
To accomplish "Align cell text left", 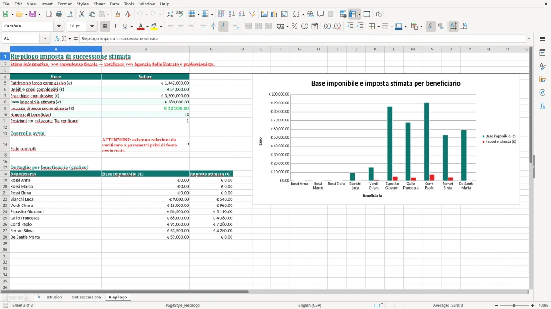I will coord(171,27).
